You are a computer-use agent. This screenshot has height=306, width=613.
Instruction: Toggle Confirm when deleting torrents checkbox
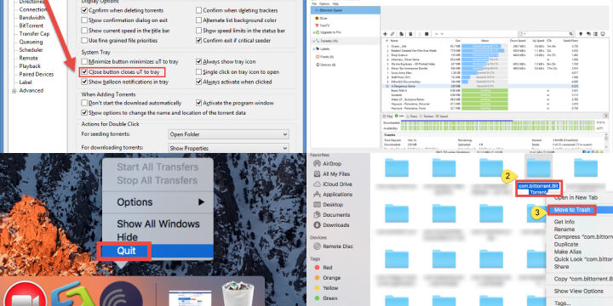(84, 10)
